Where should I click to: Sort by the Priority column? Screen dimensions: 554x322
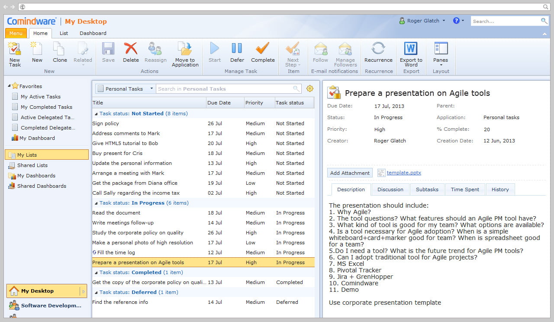pos(259,103)
